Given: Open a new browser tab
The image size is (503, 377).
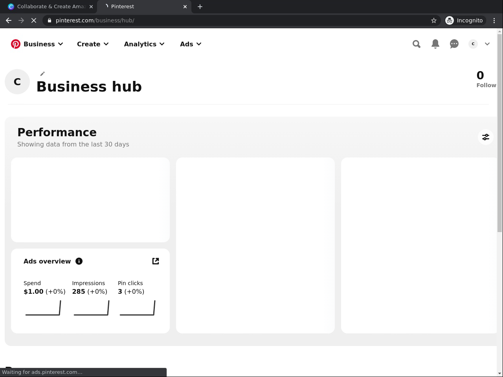Looking at the screenshot, I should pos(200,7).
